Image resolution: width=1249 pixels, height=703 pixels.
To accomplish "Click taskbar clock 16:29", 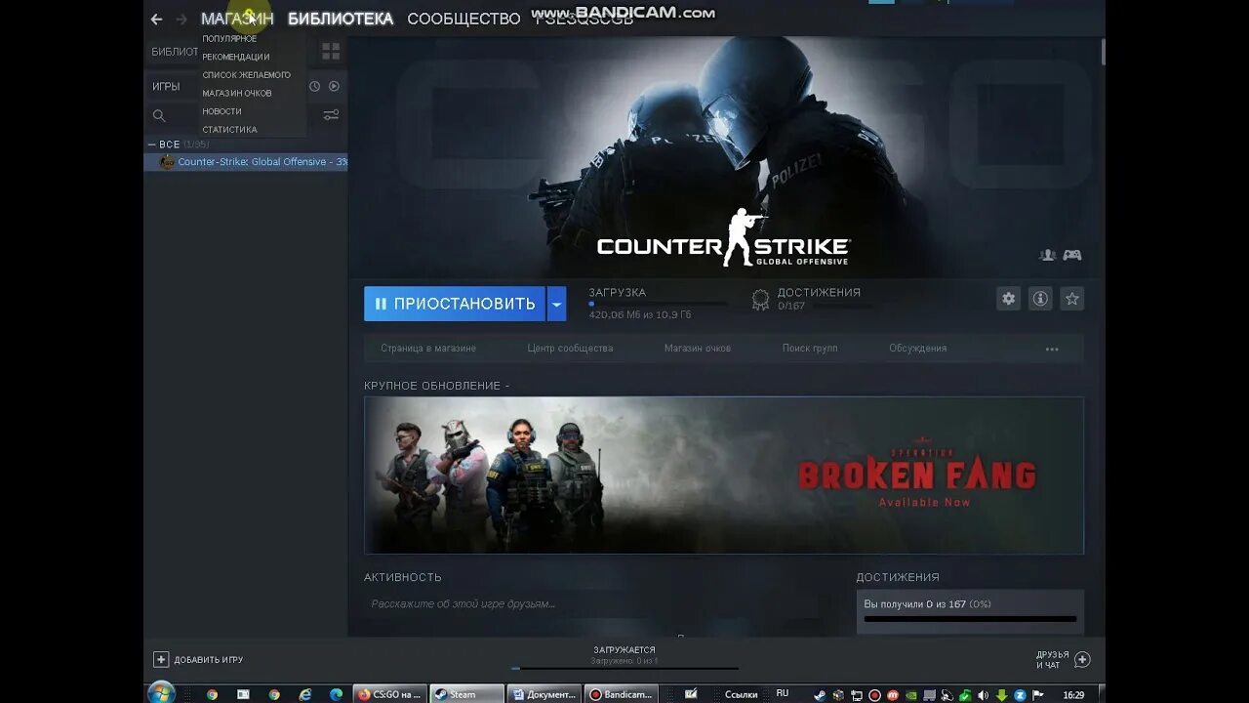I will [1073, 695].
